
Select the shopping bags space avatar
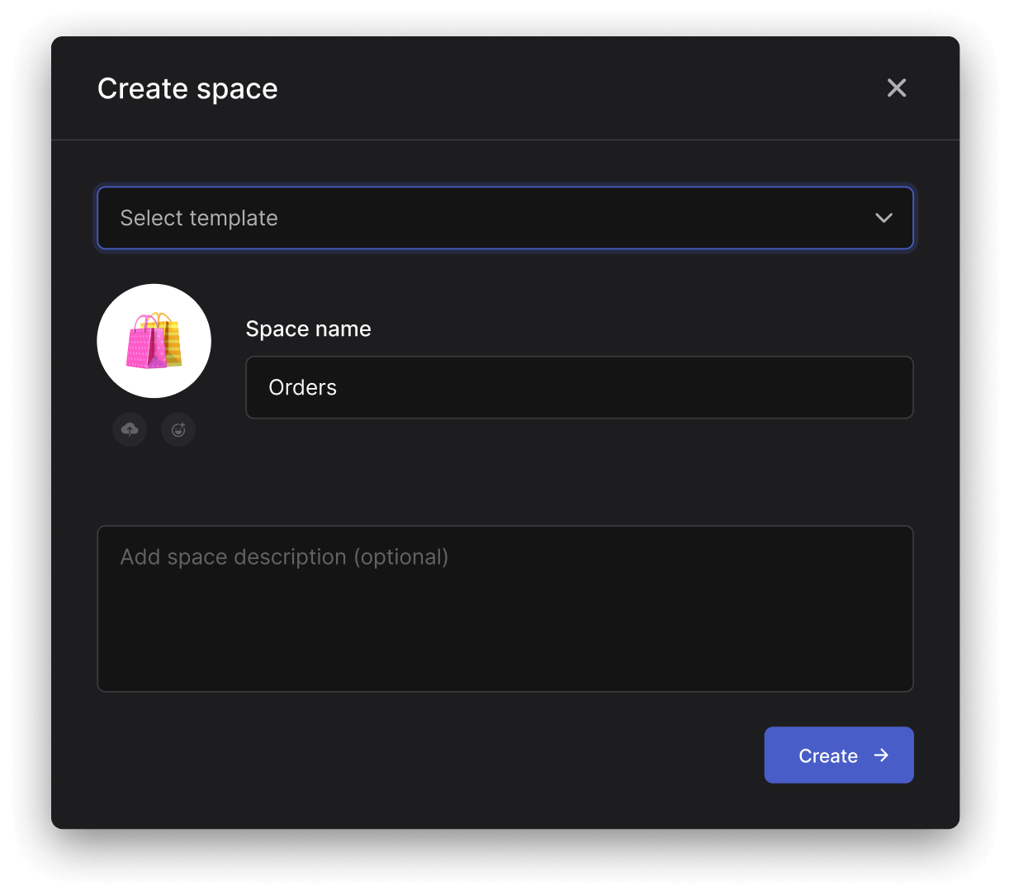tap(154, 341)
